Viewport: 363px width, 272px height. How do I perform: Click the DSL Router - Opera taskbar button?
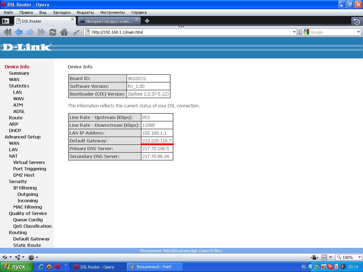[98, 267]
